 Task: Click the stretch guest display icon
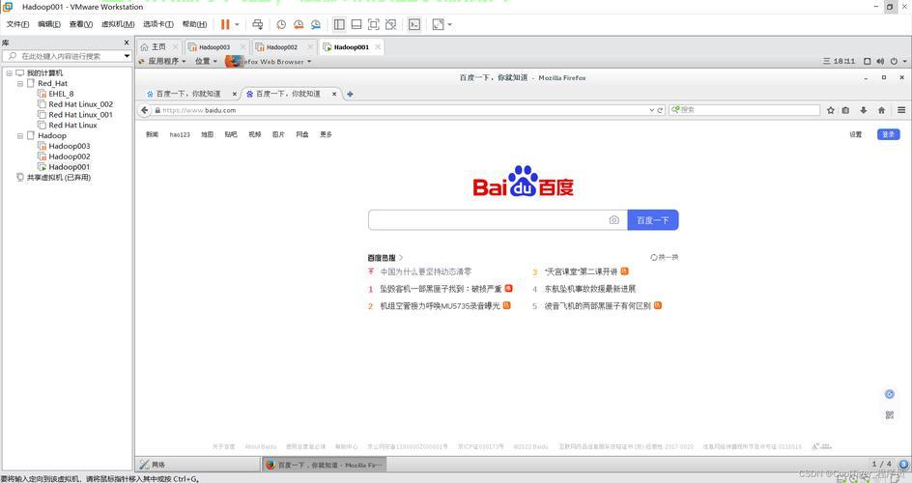pyautogui.click(x=438, y=24)
